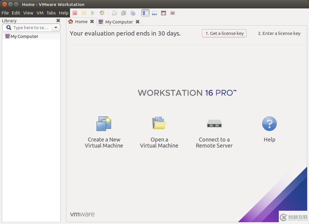Select My Computer in the library tree
This screenshot has height=224, width=309.
(x=31, y=36)
